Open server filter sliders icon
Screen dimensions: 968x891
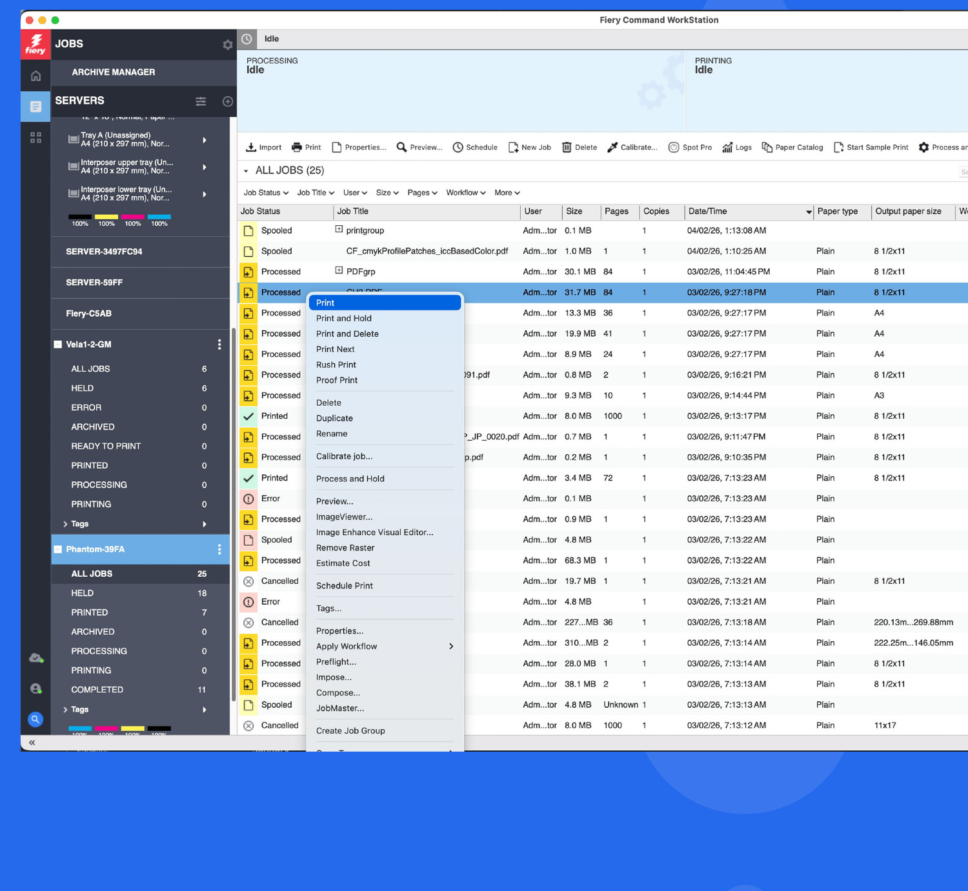coord(201,101)
